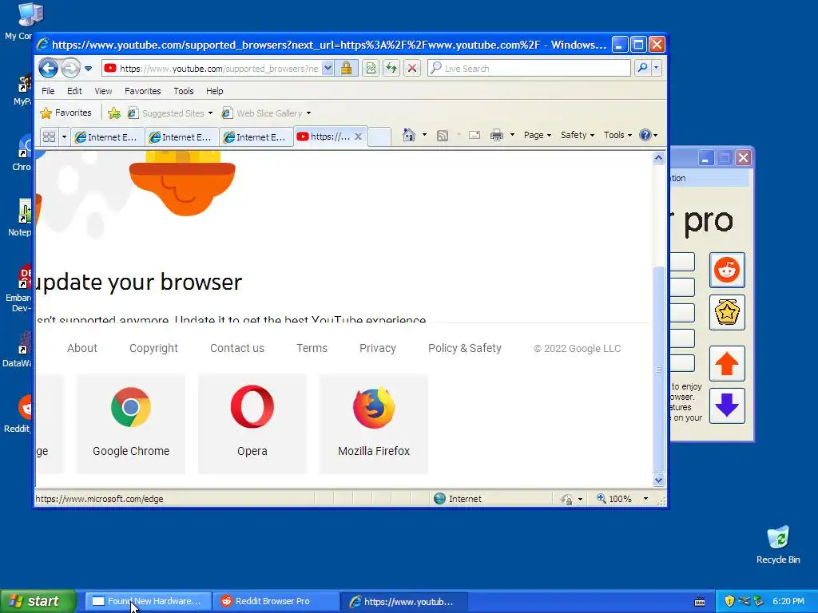Click the magnifier Search button

pyautogui.click(x=643, y=68)
